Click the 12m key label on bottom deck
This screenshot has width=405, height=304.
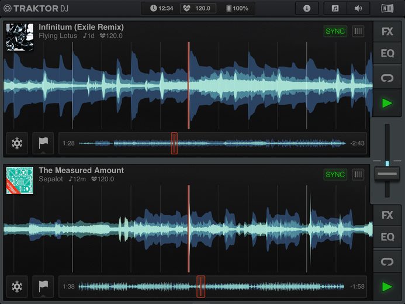[x=77, y=179]
